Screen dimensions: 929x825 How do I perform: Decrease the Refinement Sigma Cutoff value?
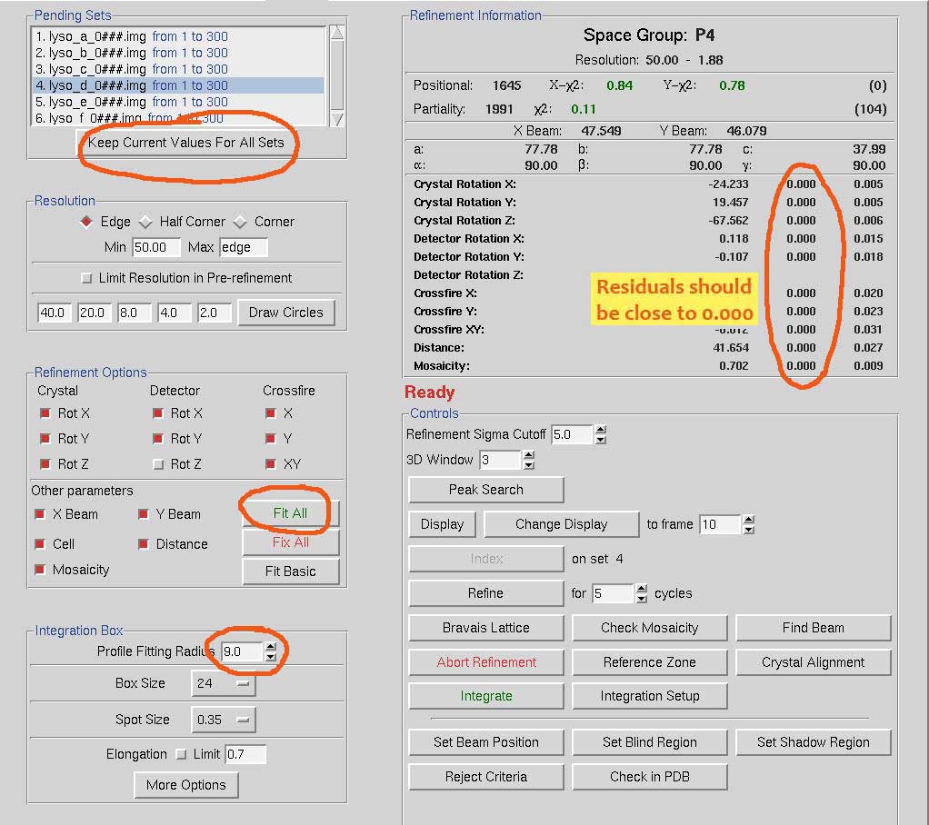click(601, 440)
